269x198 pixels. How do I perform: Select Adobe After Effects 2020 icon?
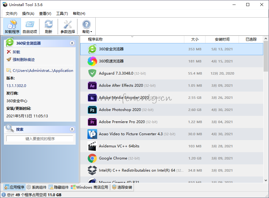tap(92, 86)
